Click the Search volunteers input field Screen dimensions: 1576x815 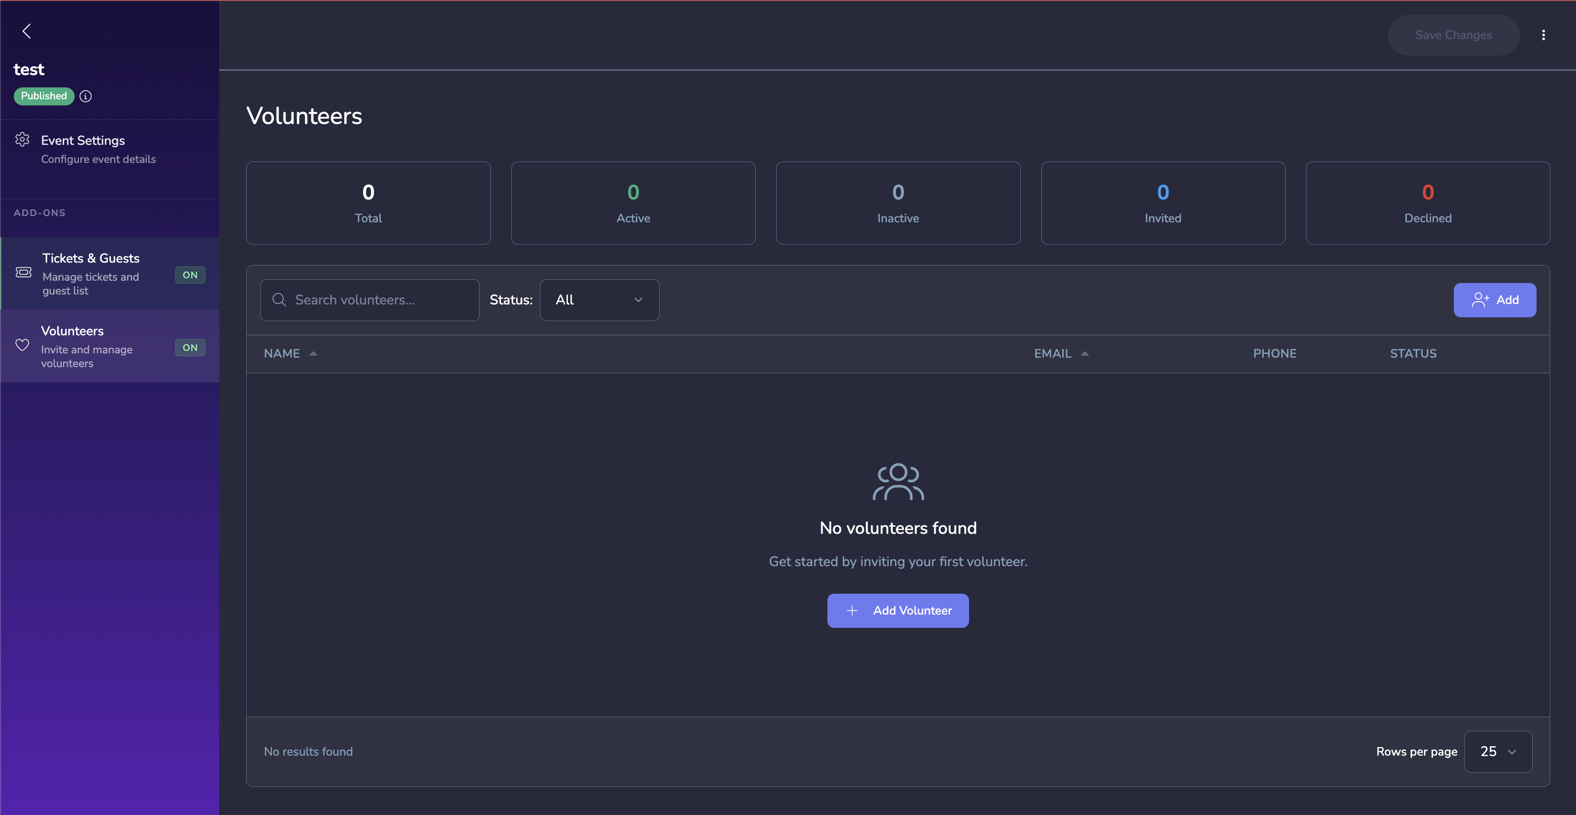coord(380,300)
